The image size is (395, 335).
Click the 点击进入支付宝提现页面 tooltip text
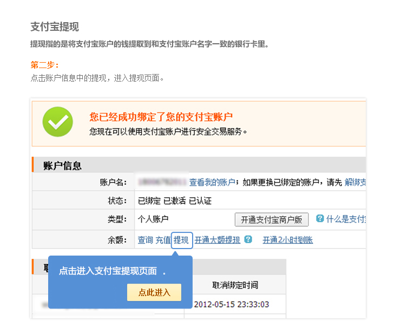pyautogui.click(x=108, y=271)
